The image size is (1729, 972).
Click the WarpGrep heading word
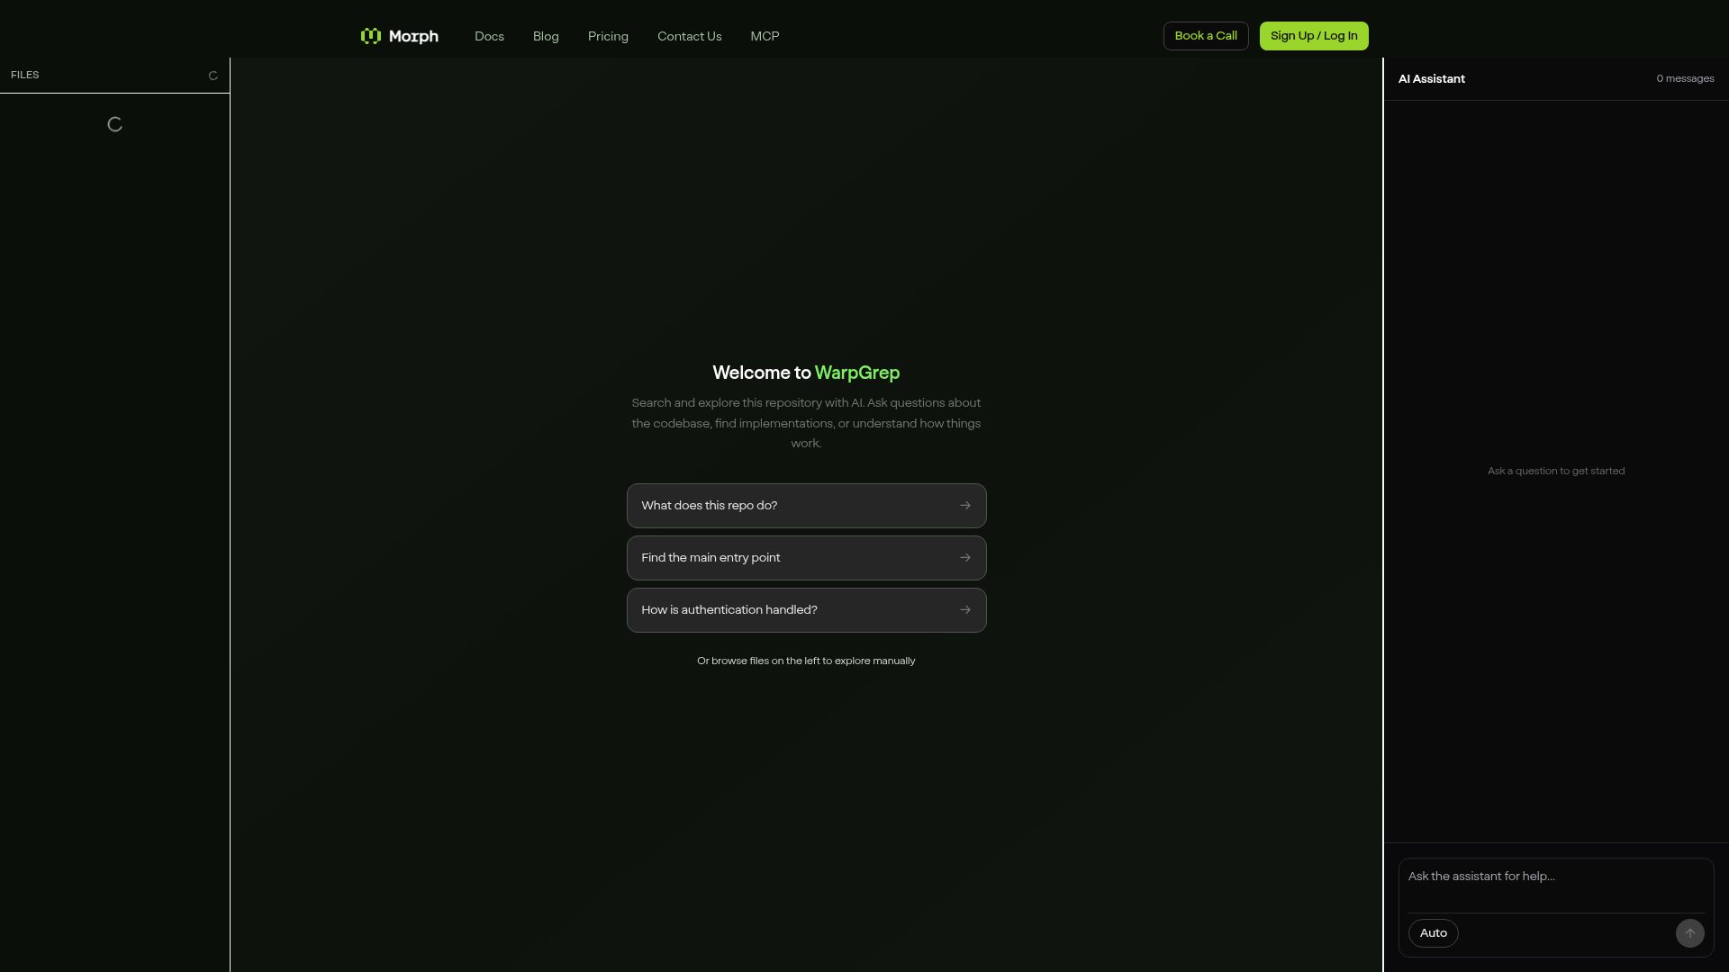click(857, 373)
